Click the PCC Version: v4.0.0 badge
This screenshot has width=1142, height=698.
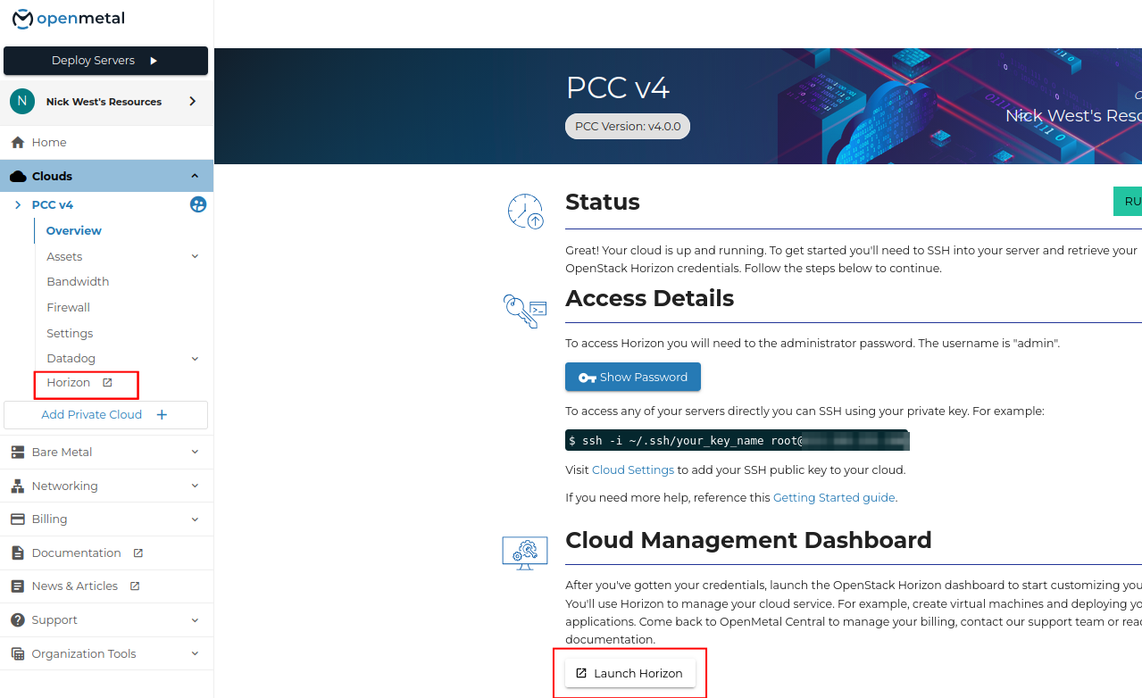tap(628, 127)
